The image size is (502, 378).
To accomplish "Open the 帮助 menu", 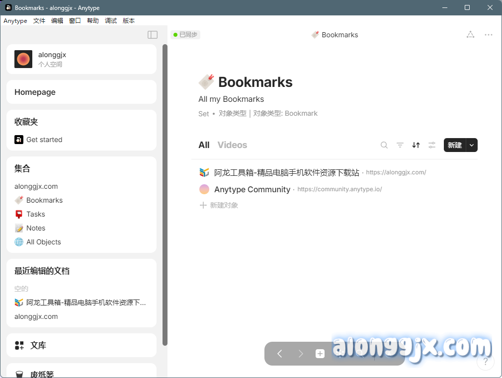I will pyautogui.click(x=93, y=21).
